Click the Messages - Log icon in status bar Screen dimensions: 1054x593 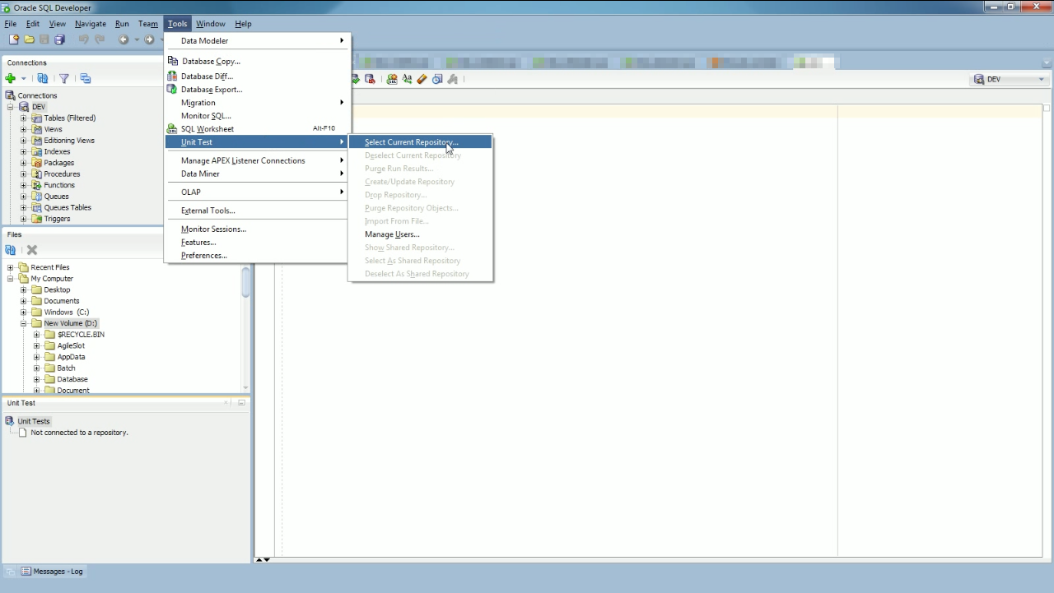26,571
